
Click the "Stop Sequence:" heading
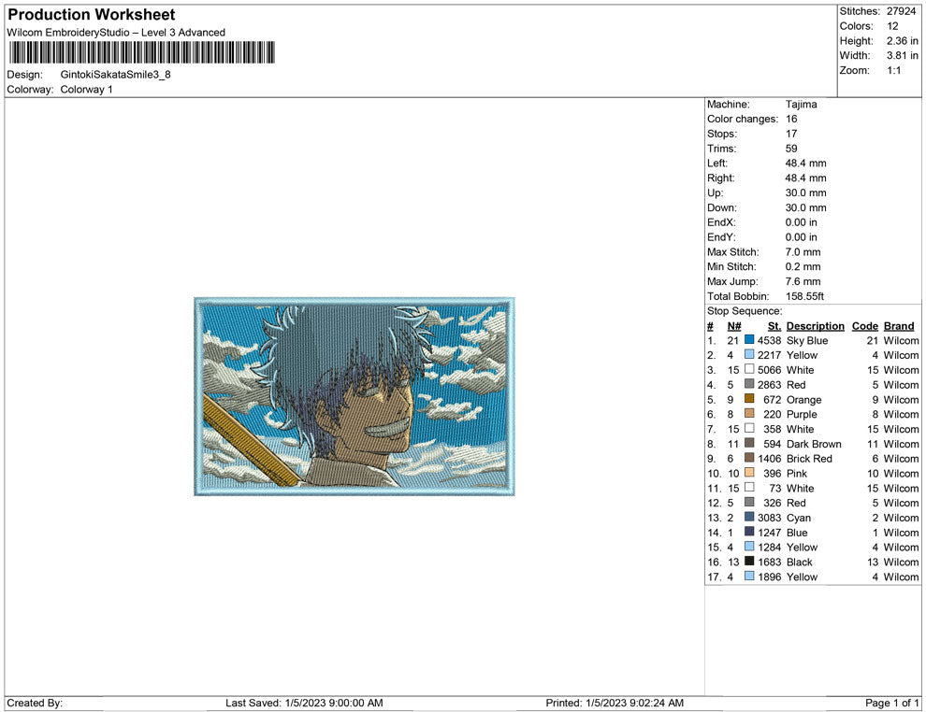pos(745,311)
